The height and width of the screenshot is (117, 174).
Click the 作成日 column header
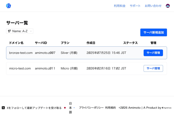(91, 43)
